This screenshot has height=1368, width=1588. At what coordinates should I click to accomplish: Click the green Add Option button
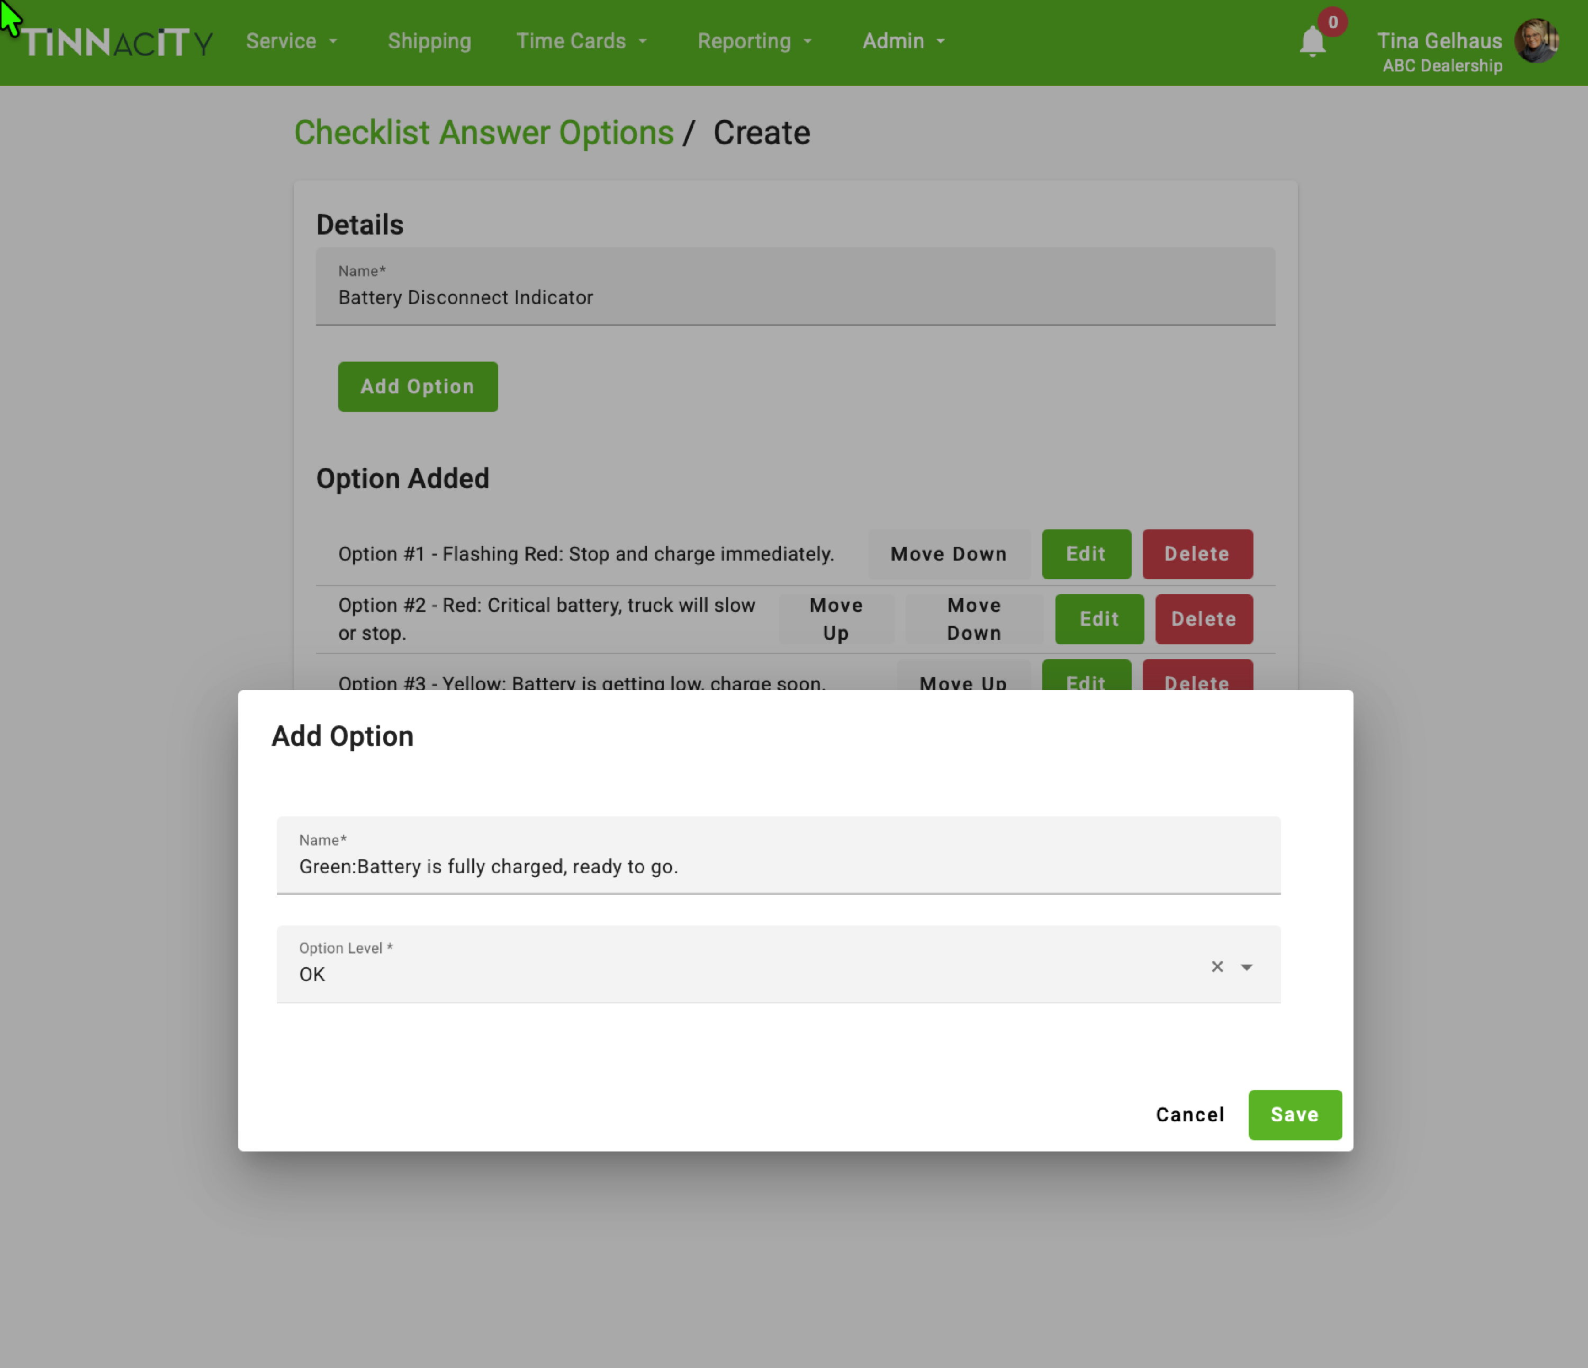tap(418, 386)
